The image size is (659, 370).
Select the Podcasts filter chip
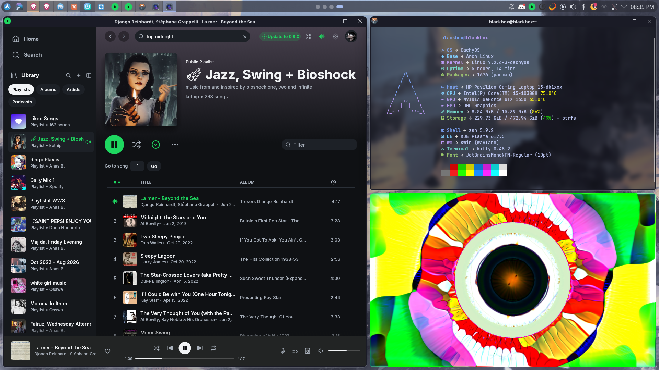pos(22,102)
